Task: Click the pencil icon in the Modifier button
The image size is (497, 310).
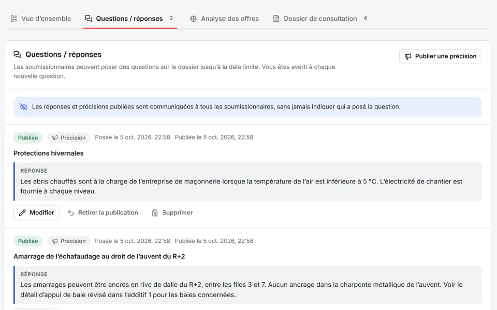Action: click(x=22, y=212)
